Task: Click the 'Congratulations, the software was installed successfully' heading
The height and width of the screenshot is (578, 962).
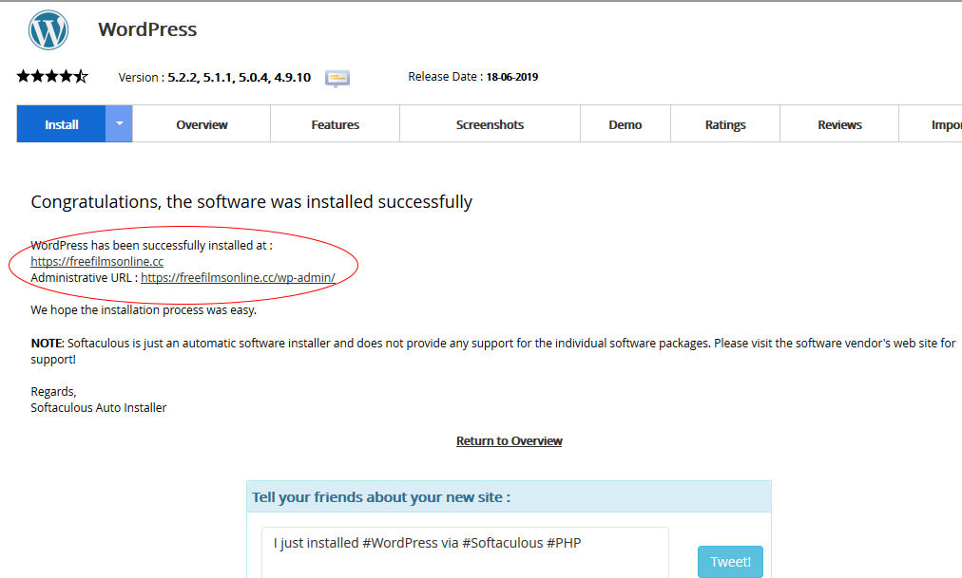Action: pyautogui.click(x=252, y=202)
